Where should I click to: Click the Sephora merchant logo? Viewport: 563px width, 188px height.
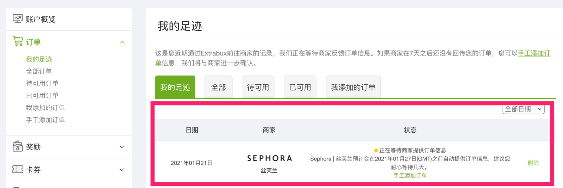tap(269, 158)
